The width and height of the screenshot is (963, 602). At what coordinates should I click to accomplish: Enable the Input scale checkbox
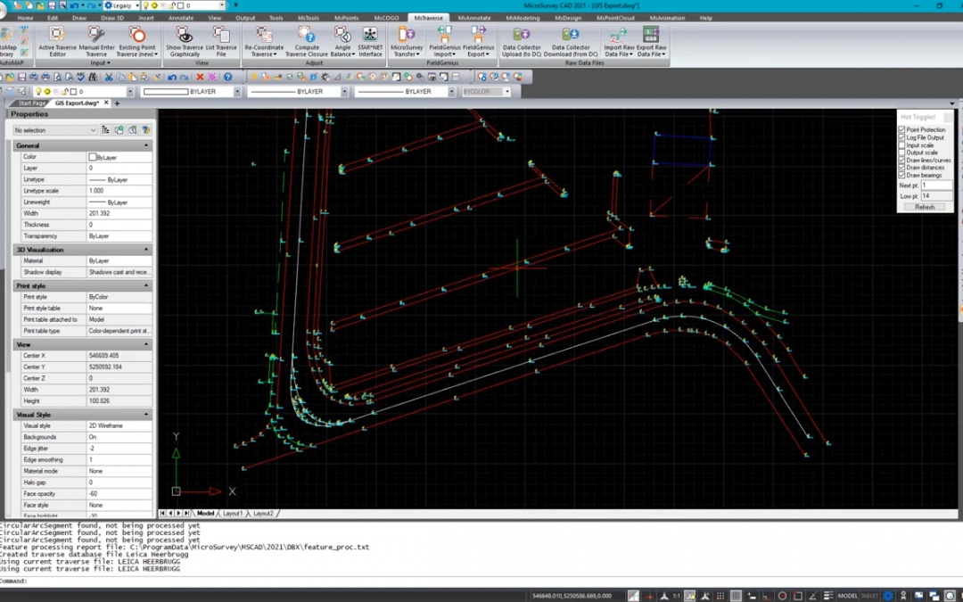pos(901,145)
